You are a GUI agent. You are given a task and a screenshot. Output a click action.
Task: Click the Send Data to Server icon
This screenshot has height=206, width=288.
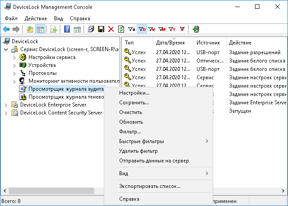pos(195,29)
